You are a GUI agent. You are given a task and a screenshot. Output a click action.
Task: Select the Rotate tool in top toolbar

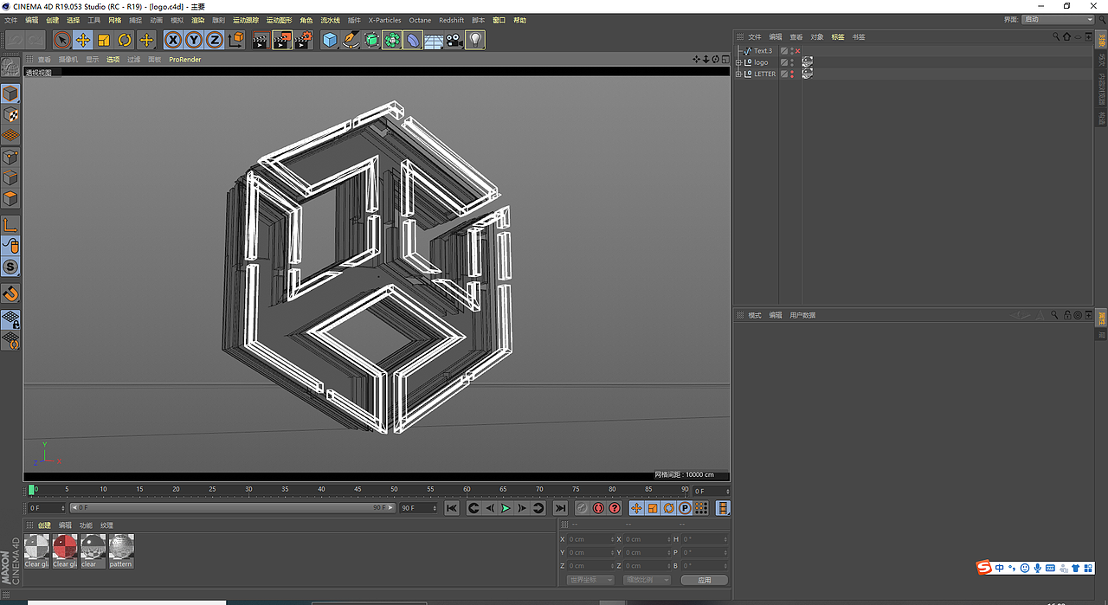coord(125,40)
